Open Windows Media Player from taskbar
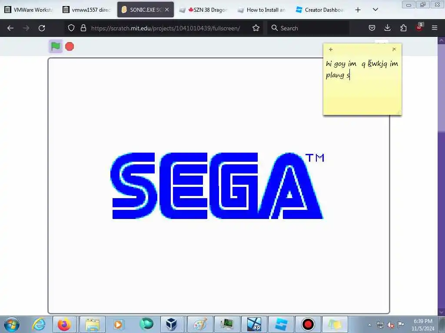This screenshot has height=333, width=445. (118, 324)
